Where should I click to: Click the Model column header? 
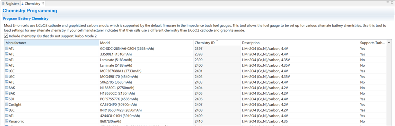point(146,42)
